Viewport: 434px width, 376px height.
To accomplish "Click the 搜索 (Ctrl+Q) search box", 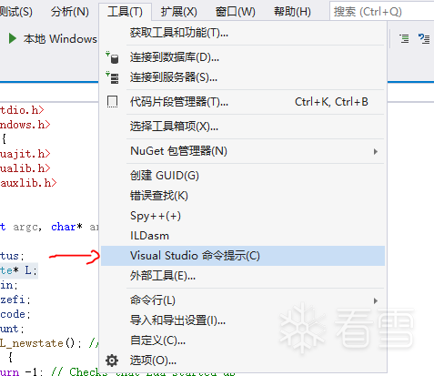I will point(382,12).
